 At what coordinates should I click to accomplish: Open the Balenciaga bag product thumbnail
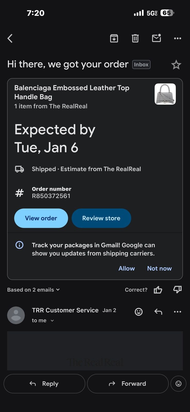[165, 94]
